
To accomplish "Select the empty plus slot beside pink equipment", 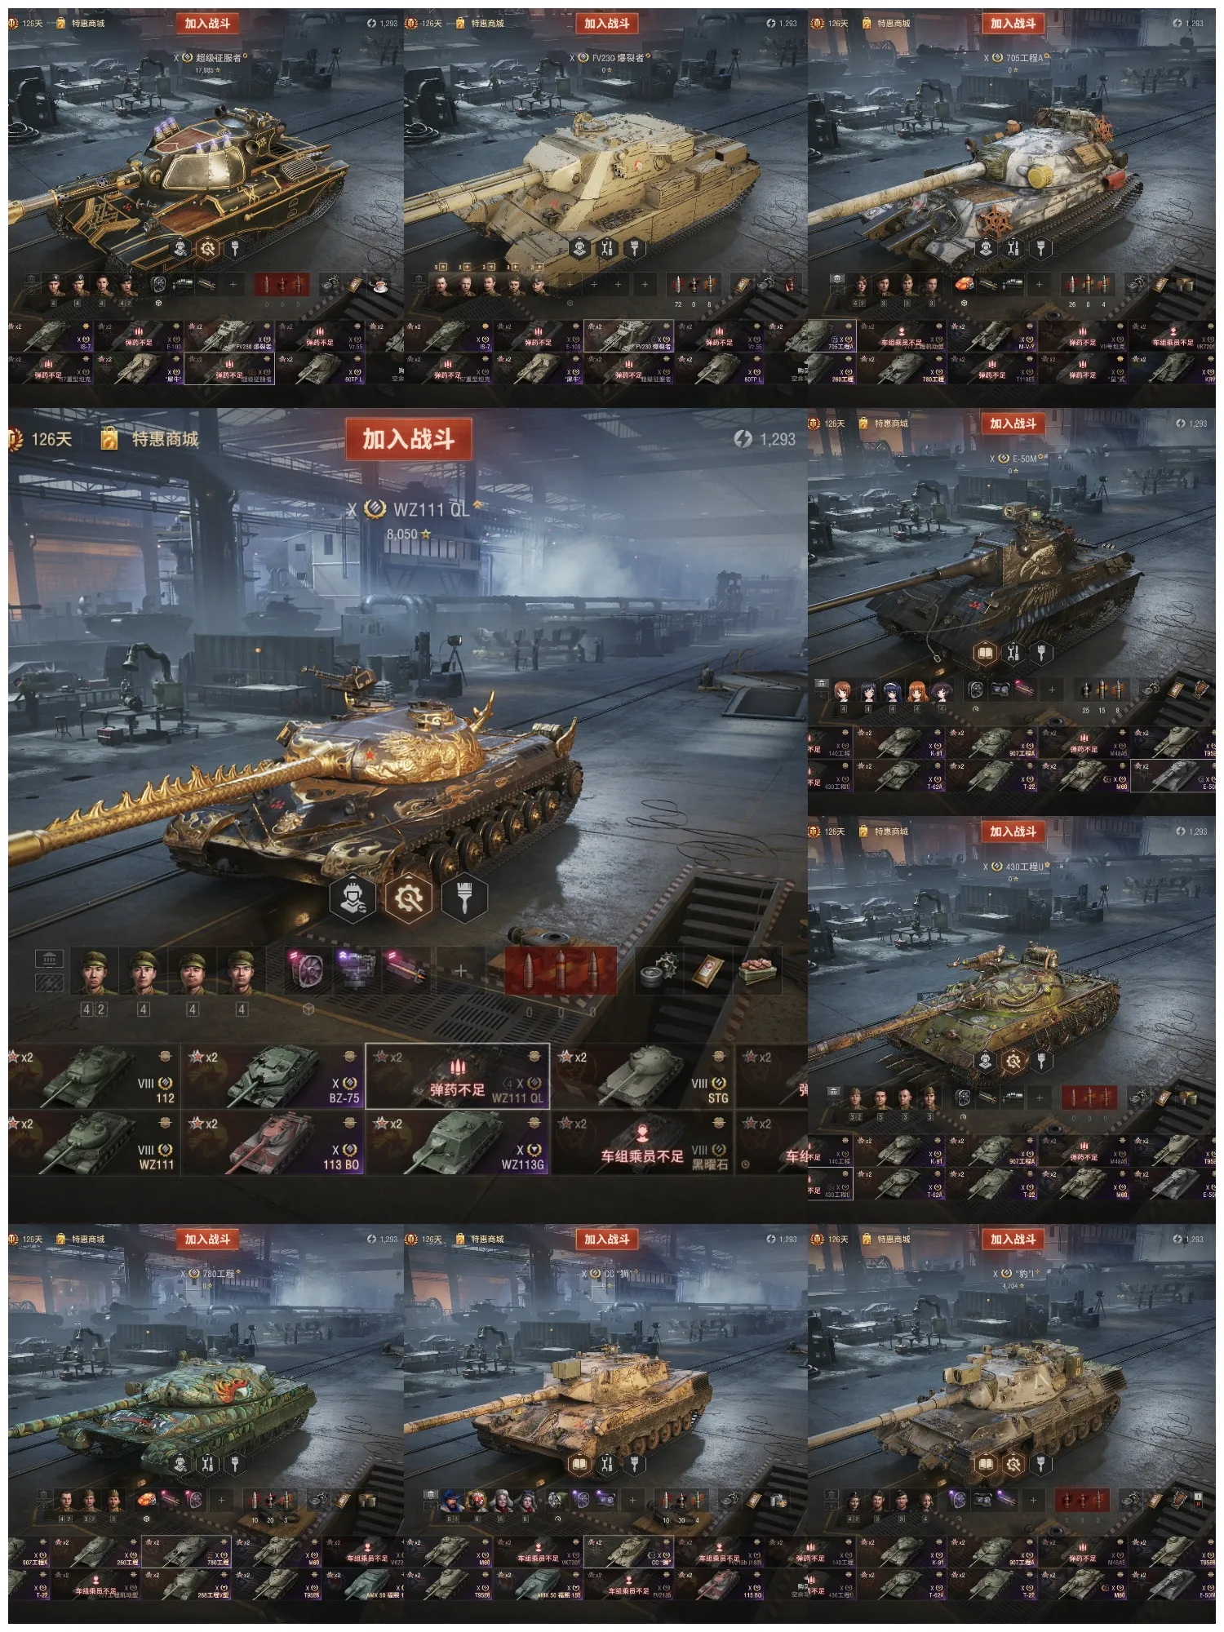I will click(460, 970).
